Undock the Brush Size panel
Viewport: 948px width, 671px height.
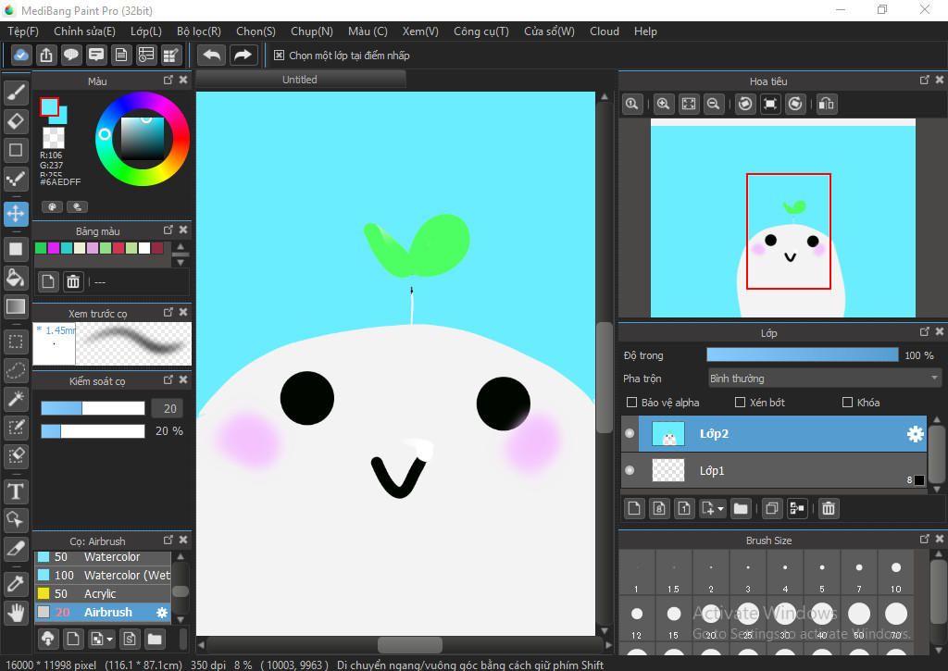925,539
